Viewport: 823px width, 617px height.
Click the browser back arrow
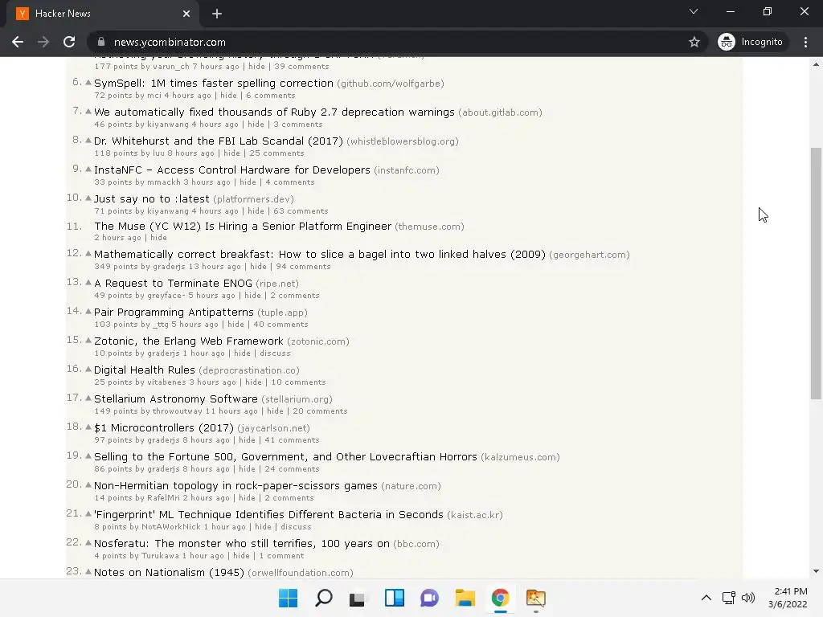pos(18,42)
